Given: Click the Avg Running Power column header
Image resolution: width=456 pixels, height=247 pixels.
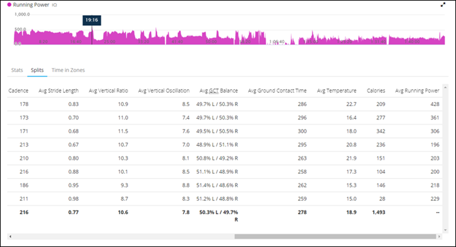Looking at the screenshot, I should 417,90.
